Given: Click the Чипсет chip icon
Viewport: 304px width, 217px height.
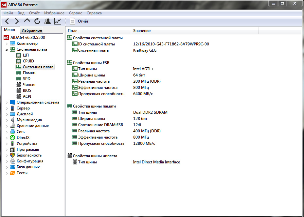Looking at the screenshot, I should pos(19,85).
